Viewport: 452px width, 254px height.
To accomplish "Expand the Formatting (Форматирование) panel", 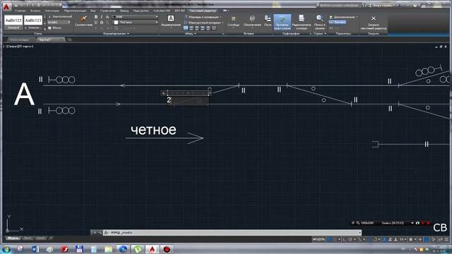I will (116, 34).
